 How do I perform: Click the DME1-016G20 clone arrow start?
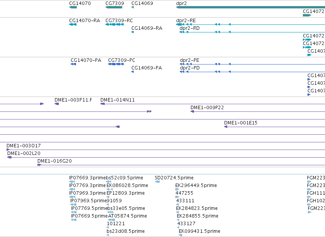[39, 165]
